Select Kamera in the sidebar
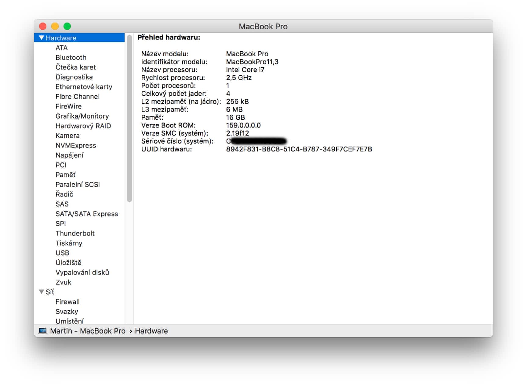 coord(67,136)
